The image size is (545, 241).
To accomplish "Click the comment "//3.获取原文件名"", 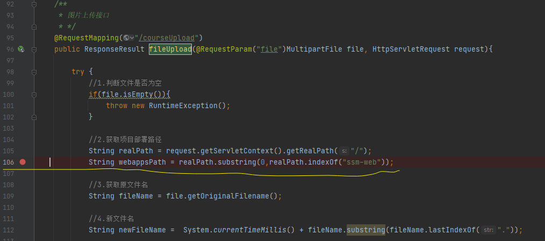I will tap(119, 185).
